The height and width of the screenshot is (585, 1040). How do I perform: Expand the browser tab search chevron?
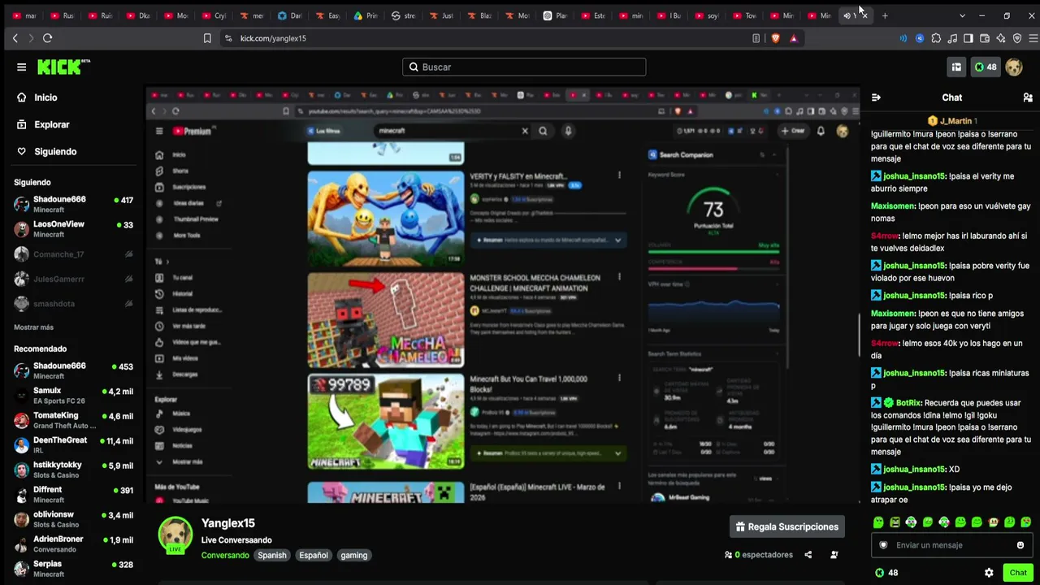coord(962,15)
